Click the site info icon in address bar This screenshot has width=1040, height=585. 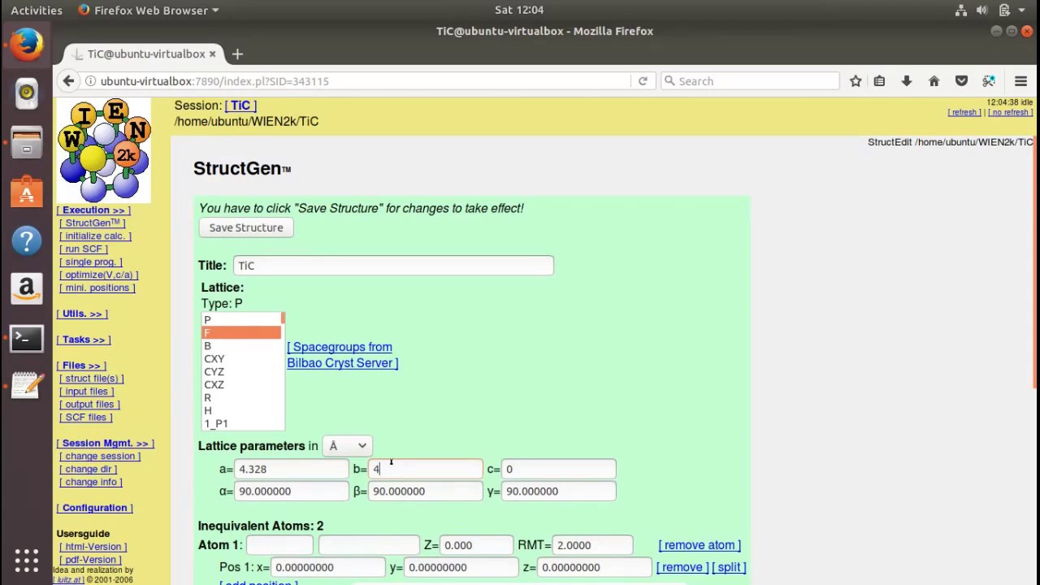pyautogui.click(x=91, y=81)
